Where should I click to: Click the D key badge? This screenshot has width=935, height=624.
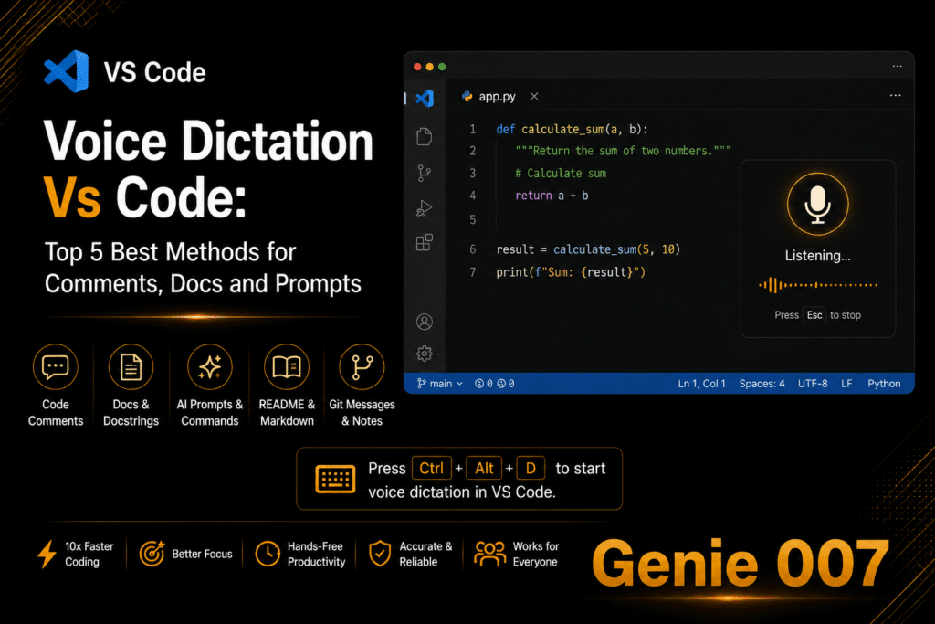531,469
